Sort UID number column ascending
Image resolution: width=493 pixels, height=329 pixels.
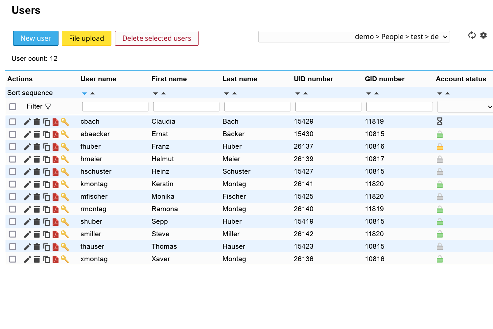(306, 93)
